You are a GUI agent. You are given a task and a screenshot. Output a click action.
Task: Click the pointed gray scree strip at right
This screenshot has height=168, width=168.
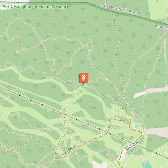(x=150, y=92)
